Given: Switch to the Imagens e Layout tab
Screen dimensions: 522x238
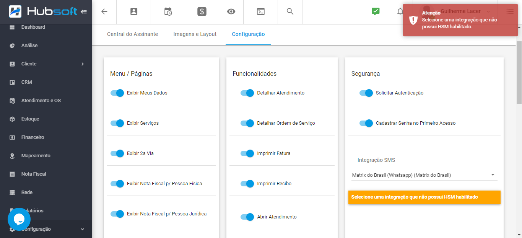Looking at the screenshot, I should click(x=195, y=34).
